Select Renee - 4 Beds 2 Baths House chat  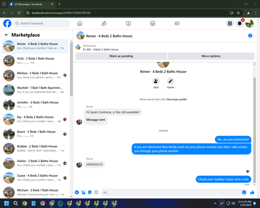coord(35,46)
